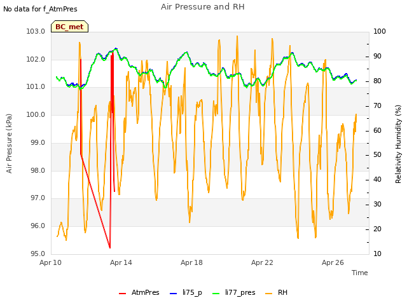Click the 103.0 pressure tick label
407x305 pixels.
36,31
